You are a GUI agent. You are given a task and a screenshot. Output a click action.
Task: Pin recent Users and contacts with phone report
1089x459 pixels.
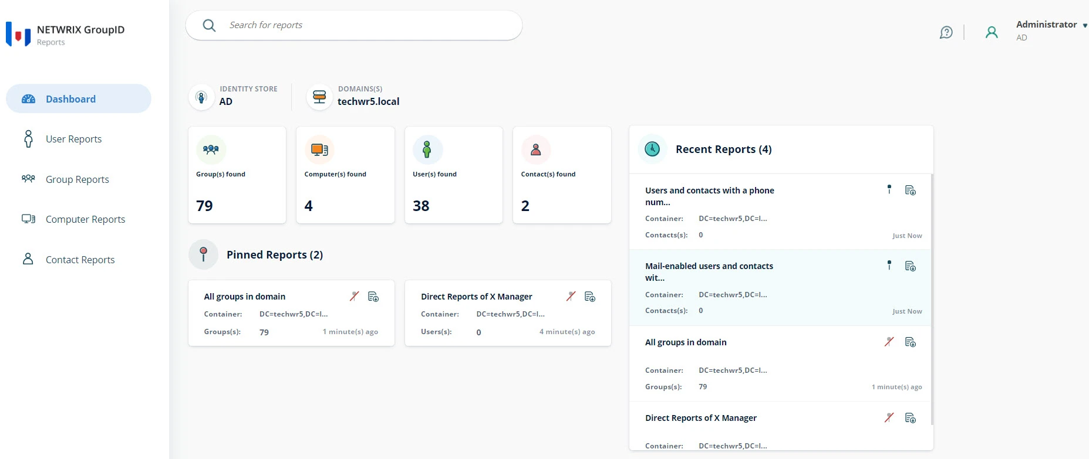(x=889, y=189)
